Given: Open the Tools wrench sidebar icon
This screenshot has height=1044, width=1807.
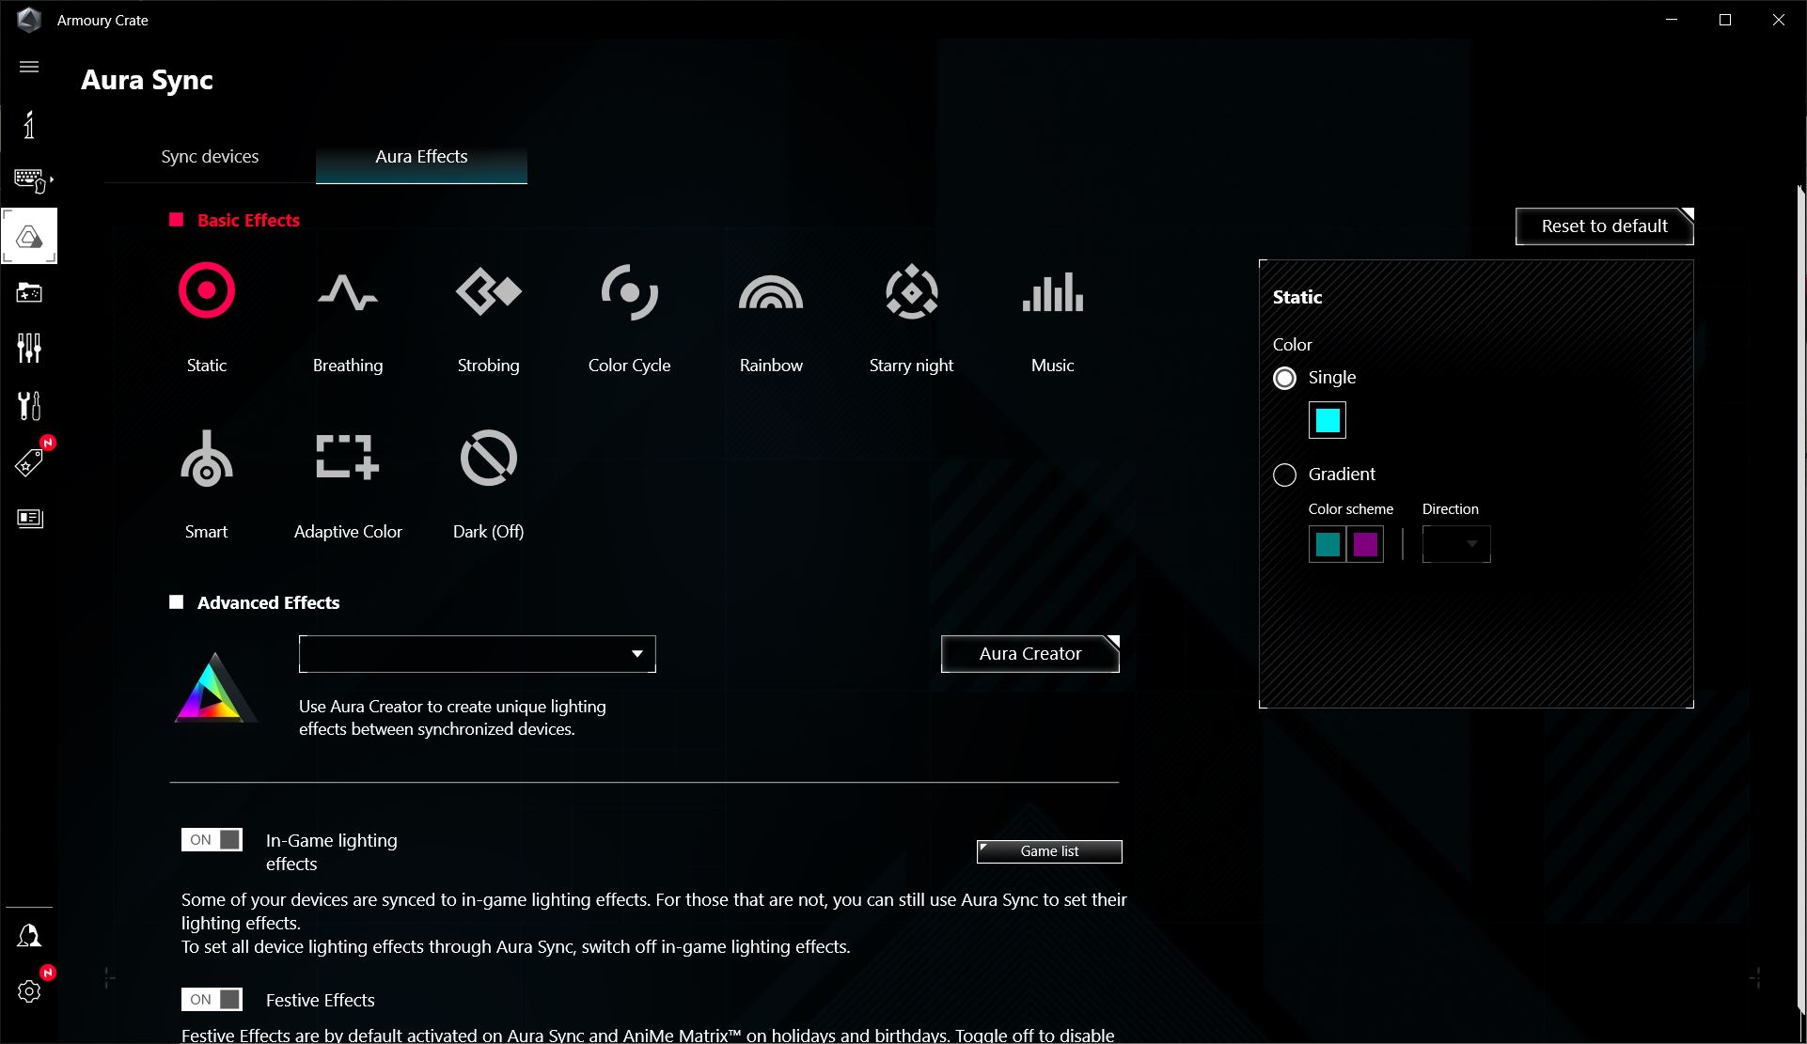Looking at the screenshot, I should click(x=29, y=405).
